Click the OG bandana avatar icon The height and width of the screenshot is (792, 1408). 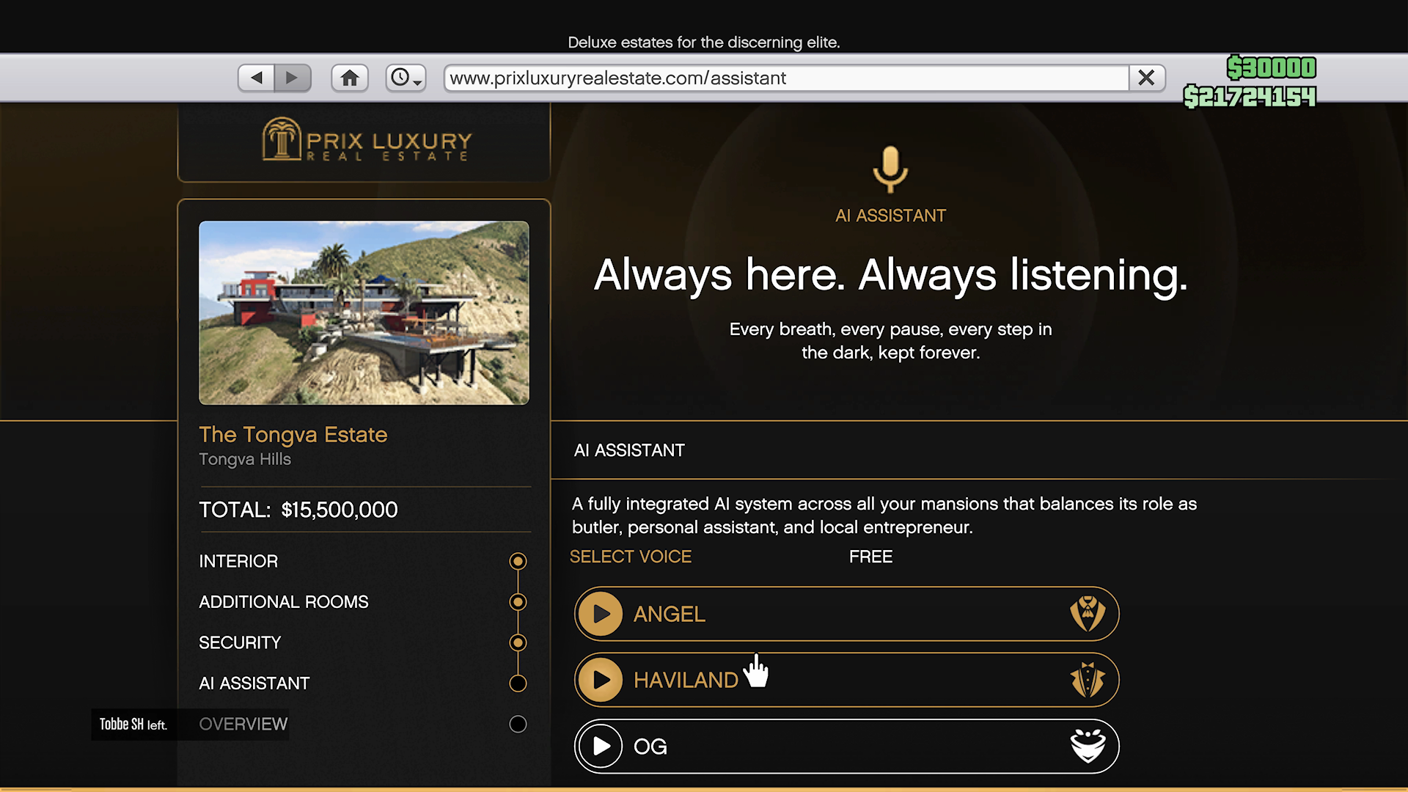1087,746
